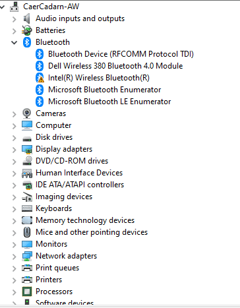Click the Network adapters icon
The width and height of the screenshot is (240, 308).
[27, 256]
